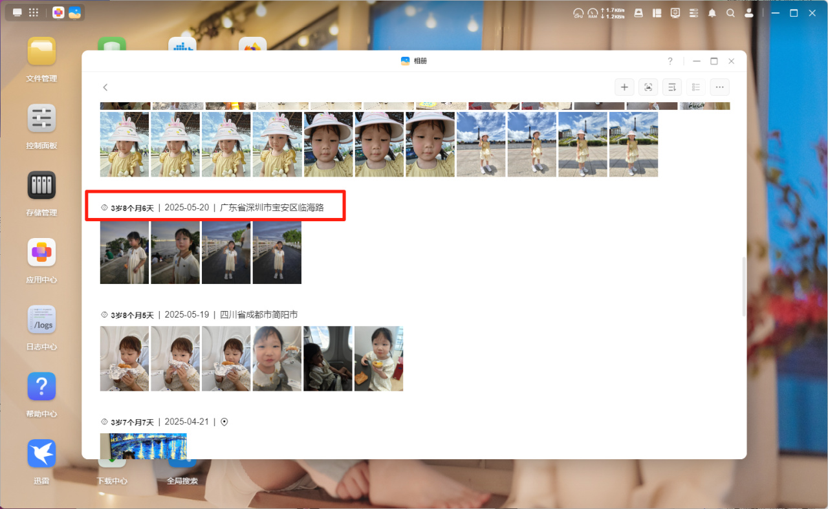Open the panel layout icon in top bar
Image resolution: width=828 pixels, height=509 pixels.
pos(657,13)
